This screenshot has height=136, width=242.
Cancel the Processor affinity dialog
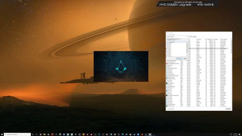click(x=185, y=59)
